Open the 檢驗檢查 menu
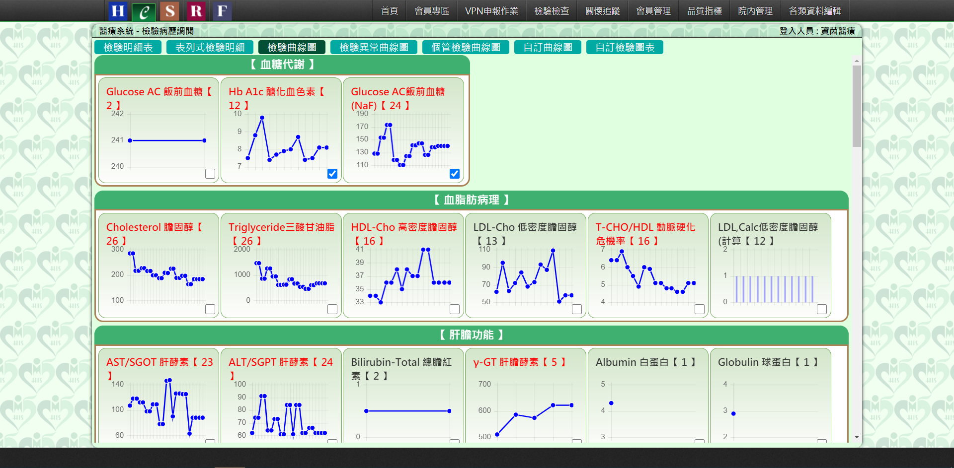The width and height of the screenshot is (954, 468). coord(552,11)
